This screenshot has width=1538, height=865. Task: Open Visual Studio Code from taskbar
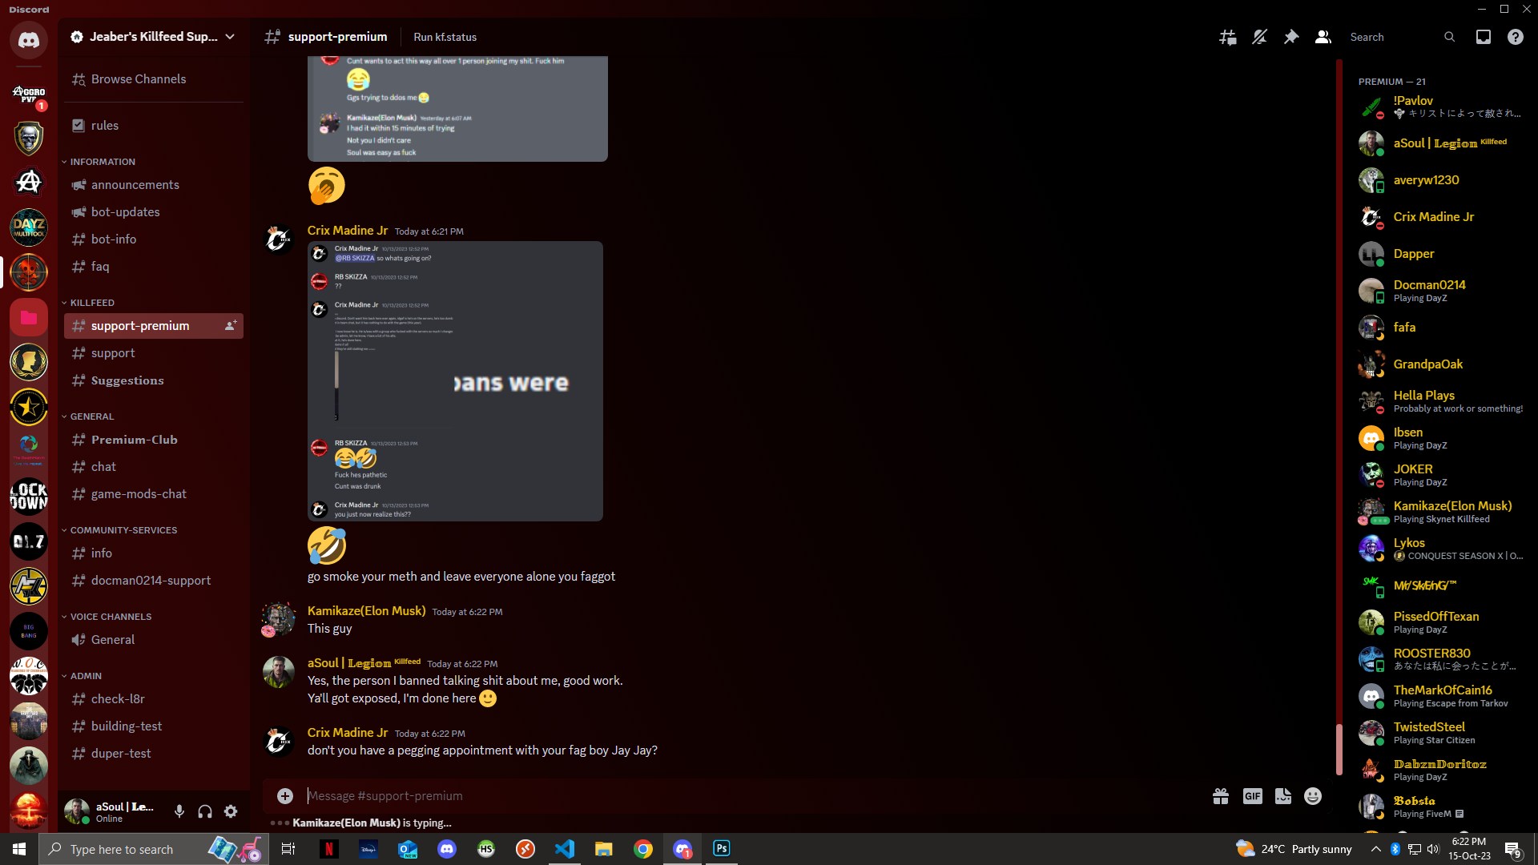(565, 849)
